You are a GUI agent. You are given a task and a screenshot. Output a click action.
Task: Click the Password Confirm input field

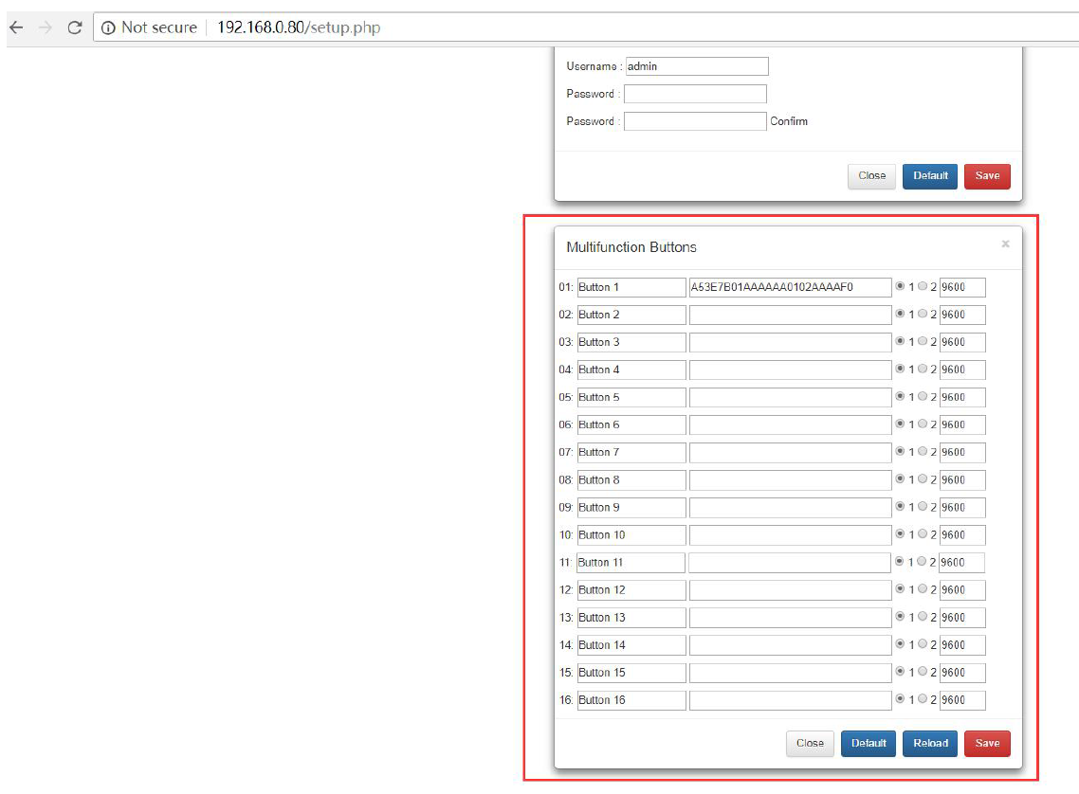click(695, 121)
